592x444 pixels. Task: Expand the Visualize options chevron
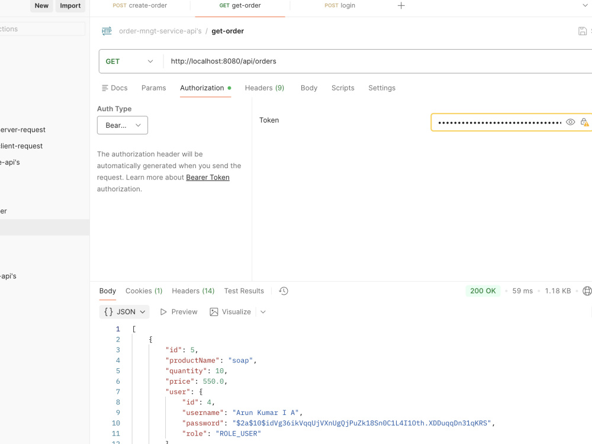click(263, 312)
